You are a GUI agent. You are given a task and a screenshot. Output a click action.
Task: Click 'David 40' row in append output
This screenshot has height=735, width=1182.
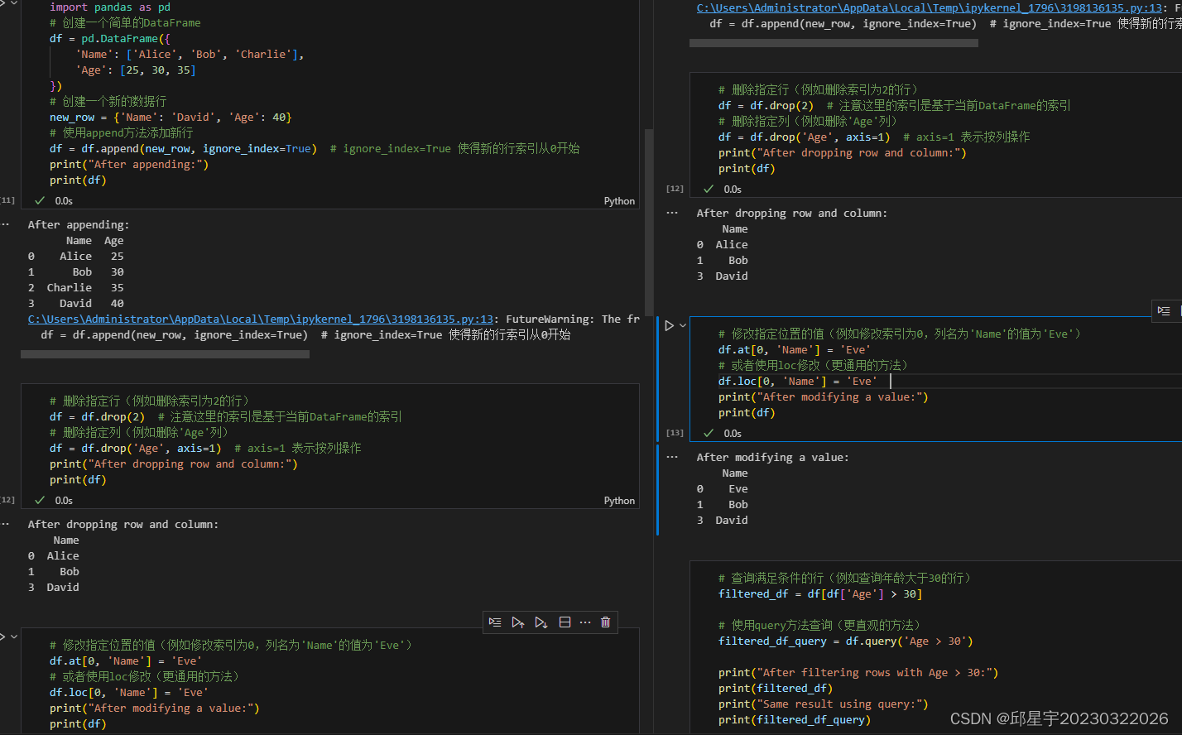(x=76, y=304)
